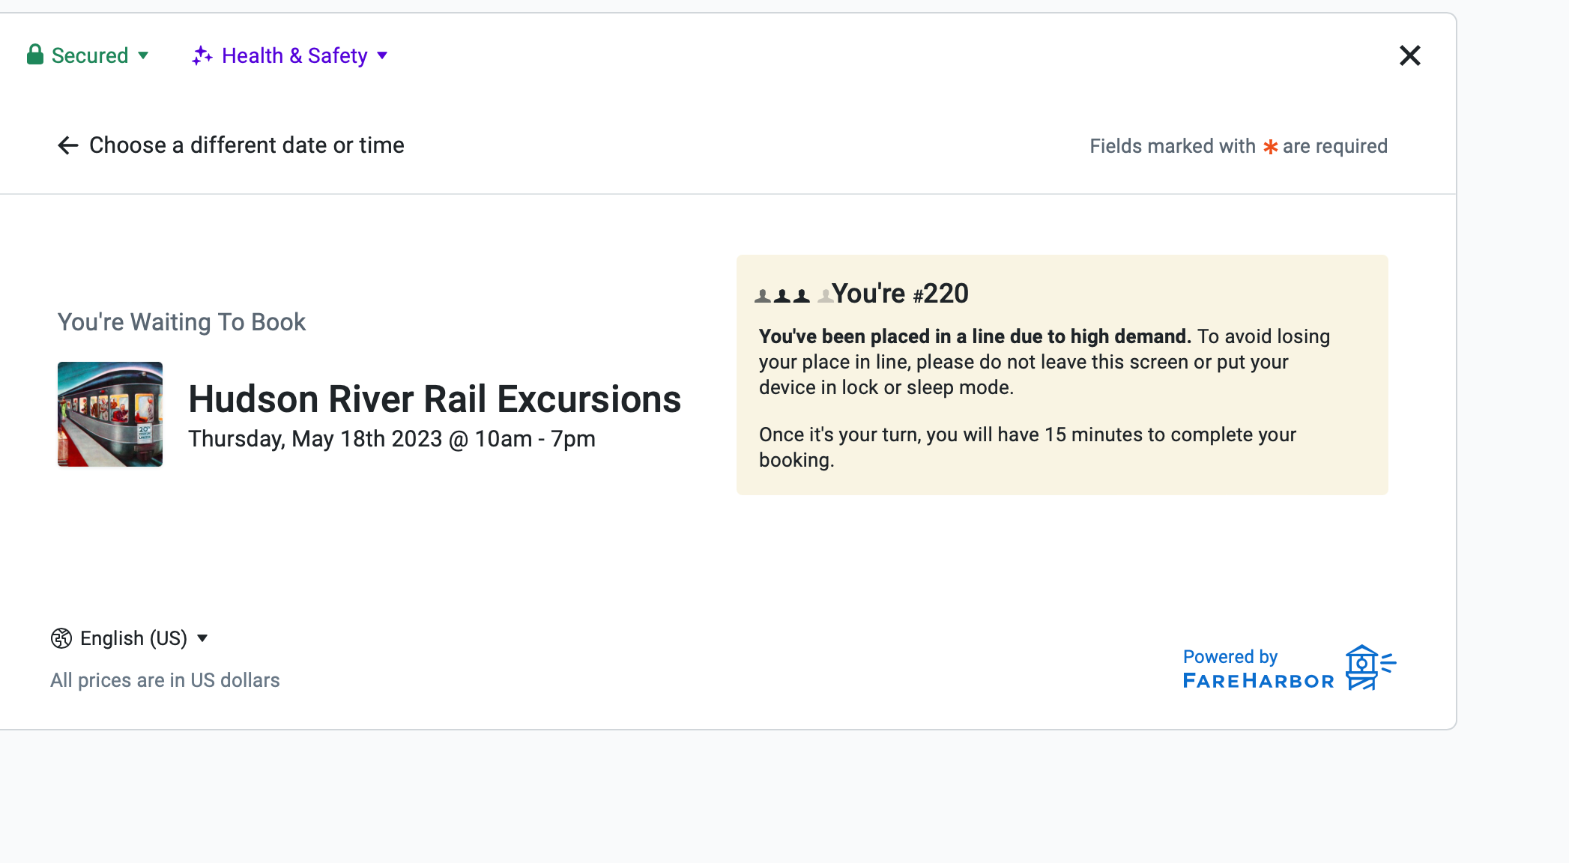Click the Health & Safety sparkle icon
This screenshot has height=863, width=1569.
(x=202, y=55)
